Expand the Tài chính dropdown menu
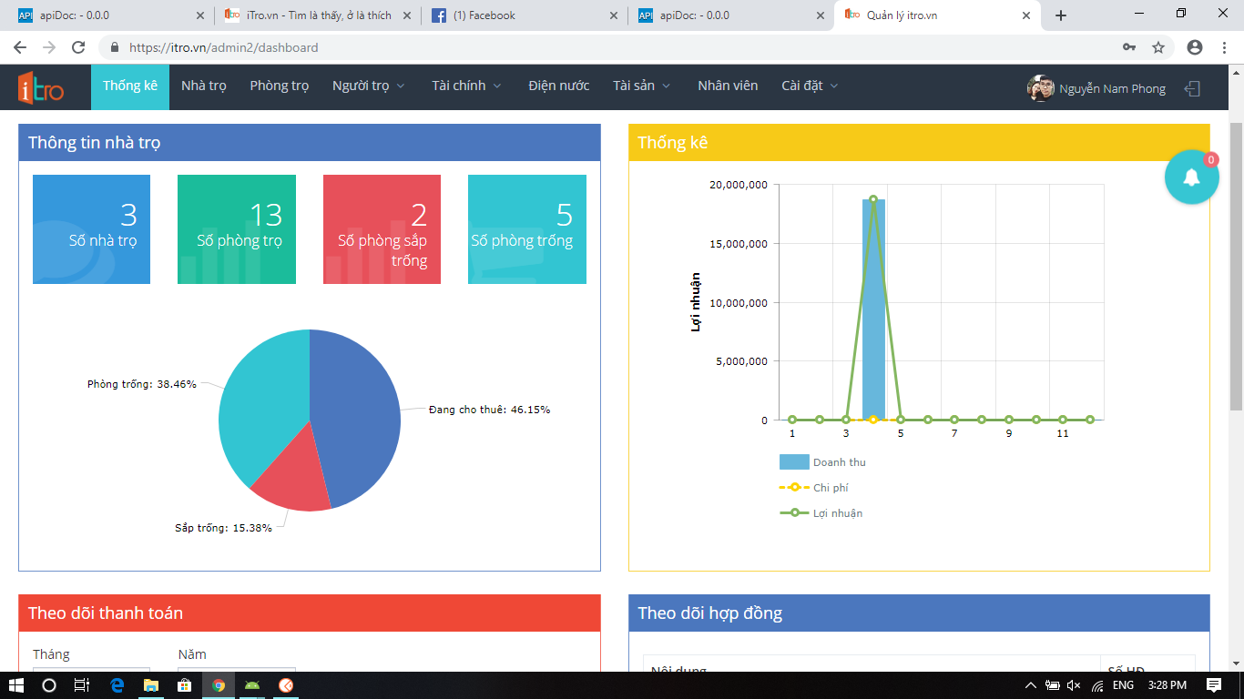 click(466, 86)
